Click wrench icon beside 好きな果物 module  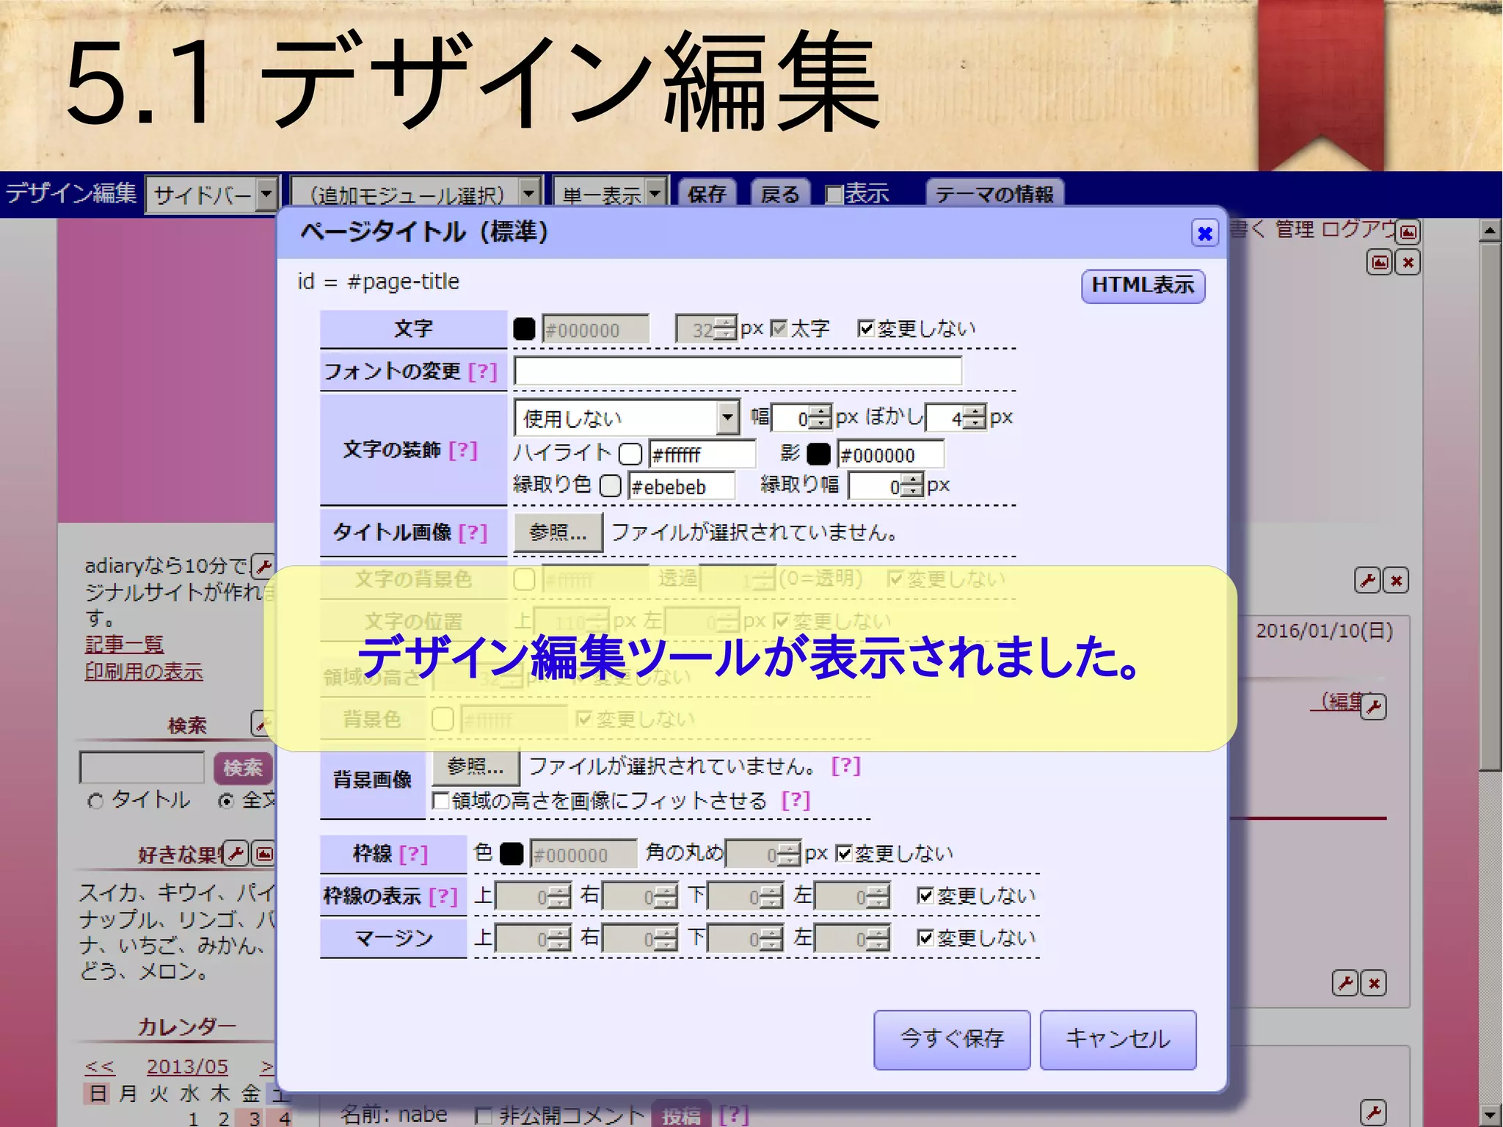[236, 854]
